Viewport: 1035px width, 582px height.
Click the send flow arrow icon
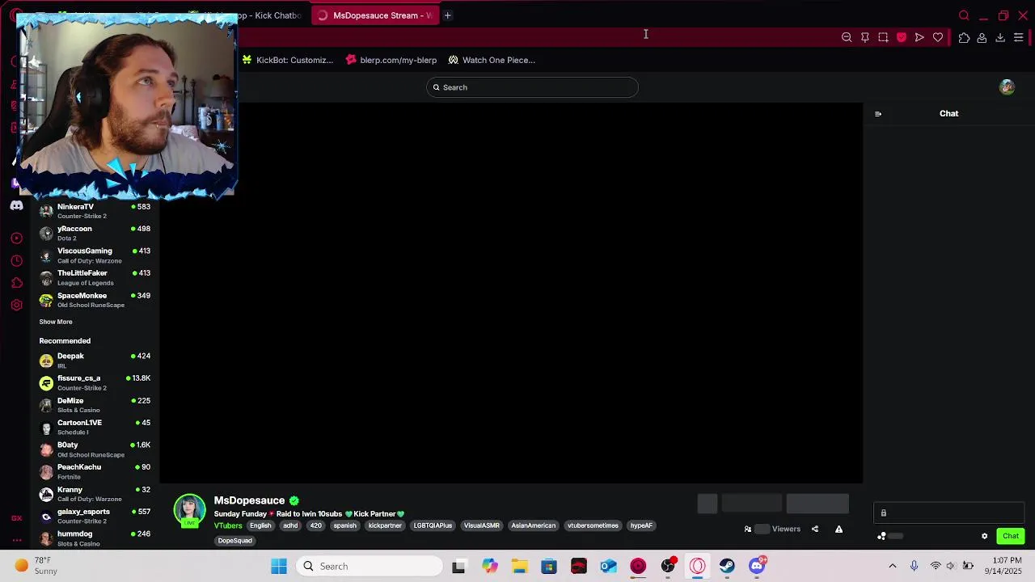[x=919, y=37]
